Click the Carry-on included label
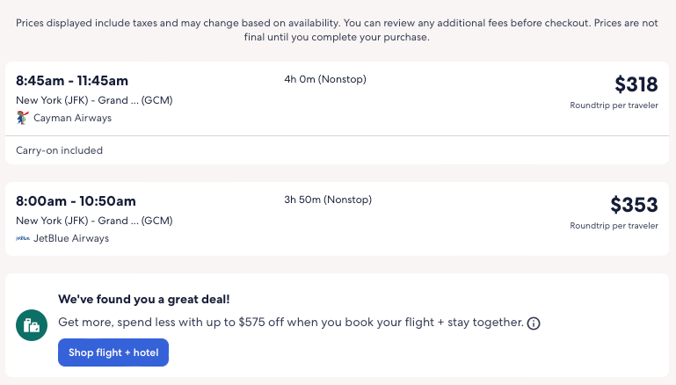Screen dimensions: 676x385 [x=59, y=150]
